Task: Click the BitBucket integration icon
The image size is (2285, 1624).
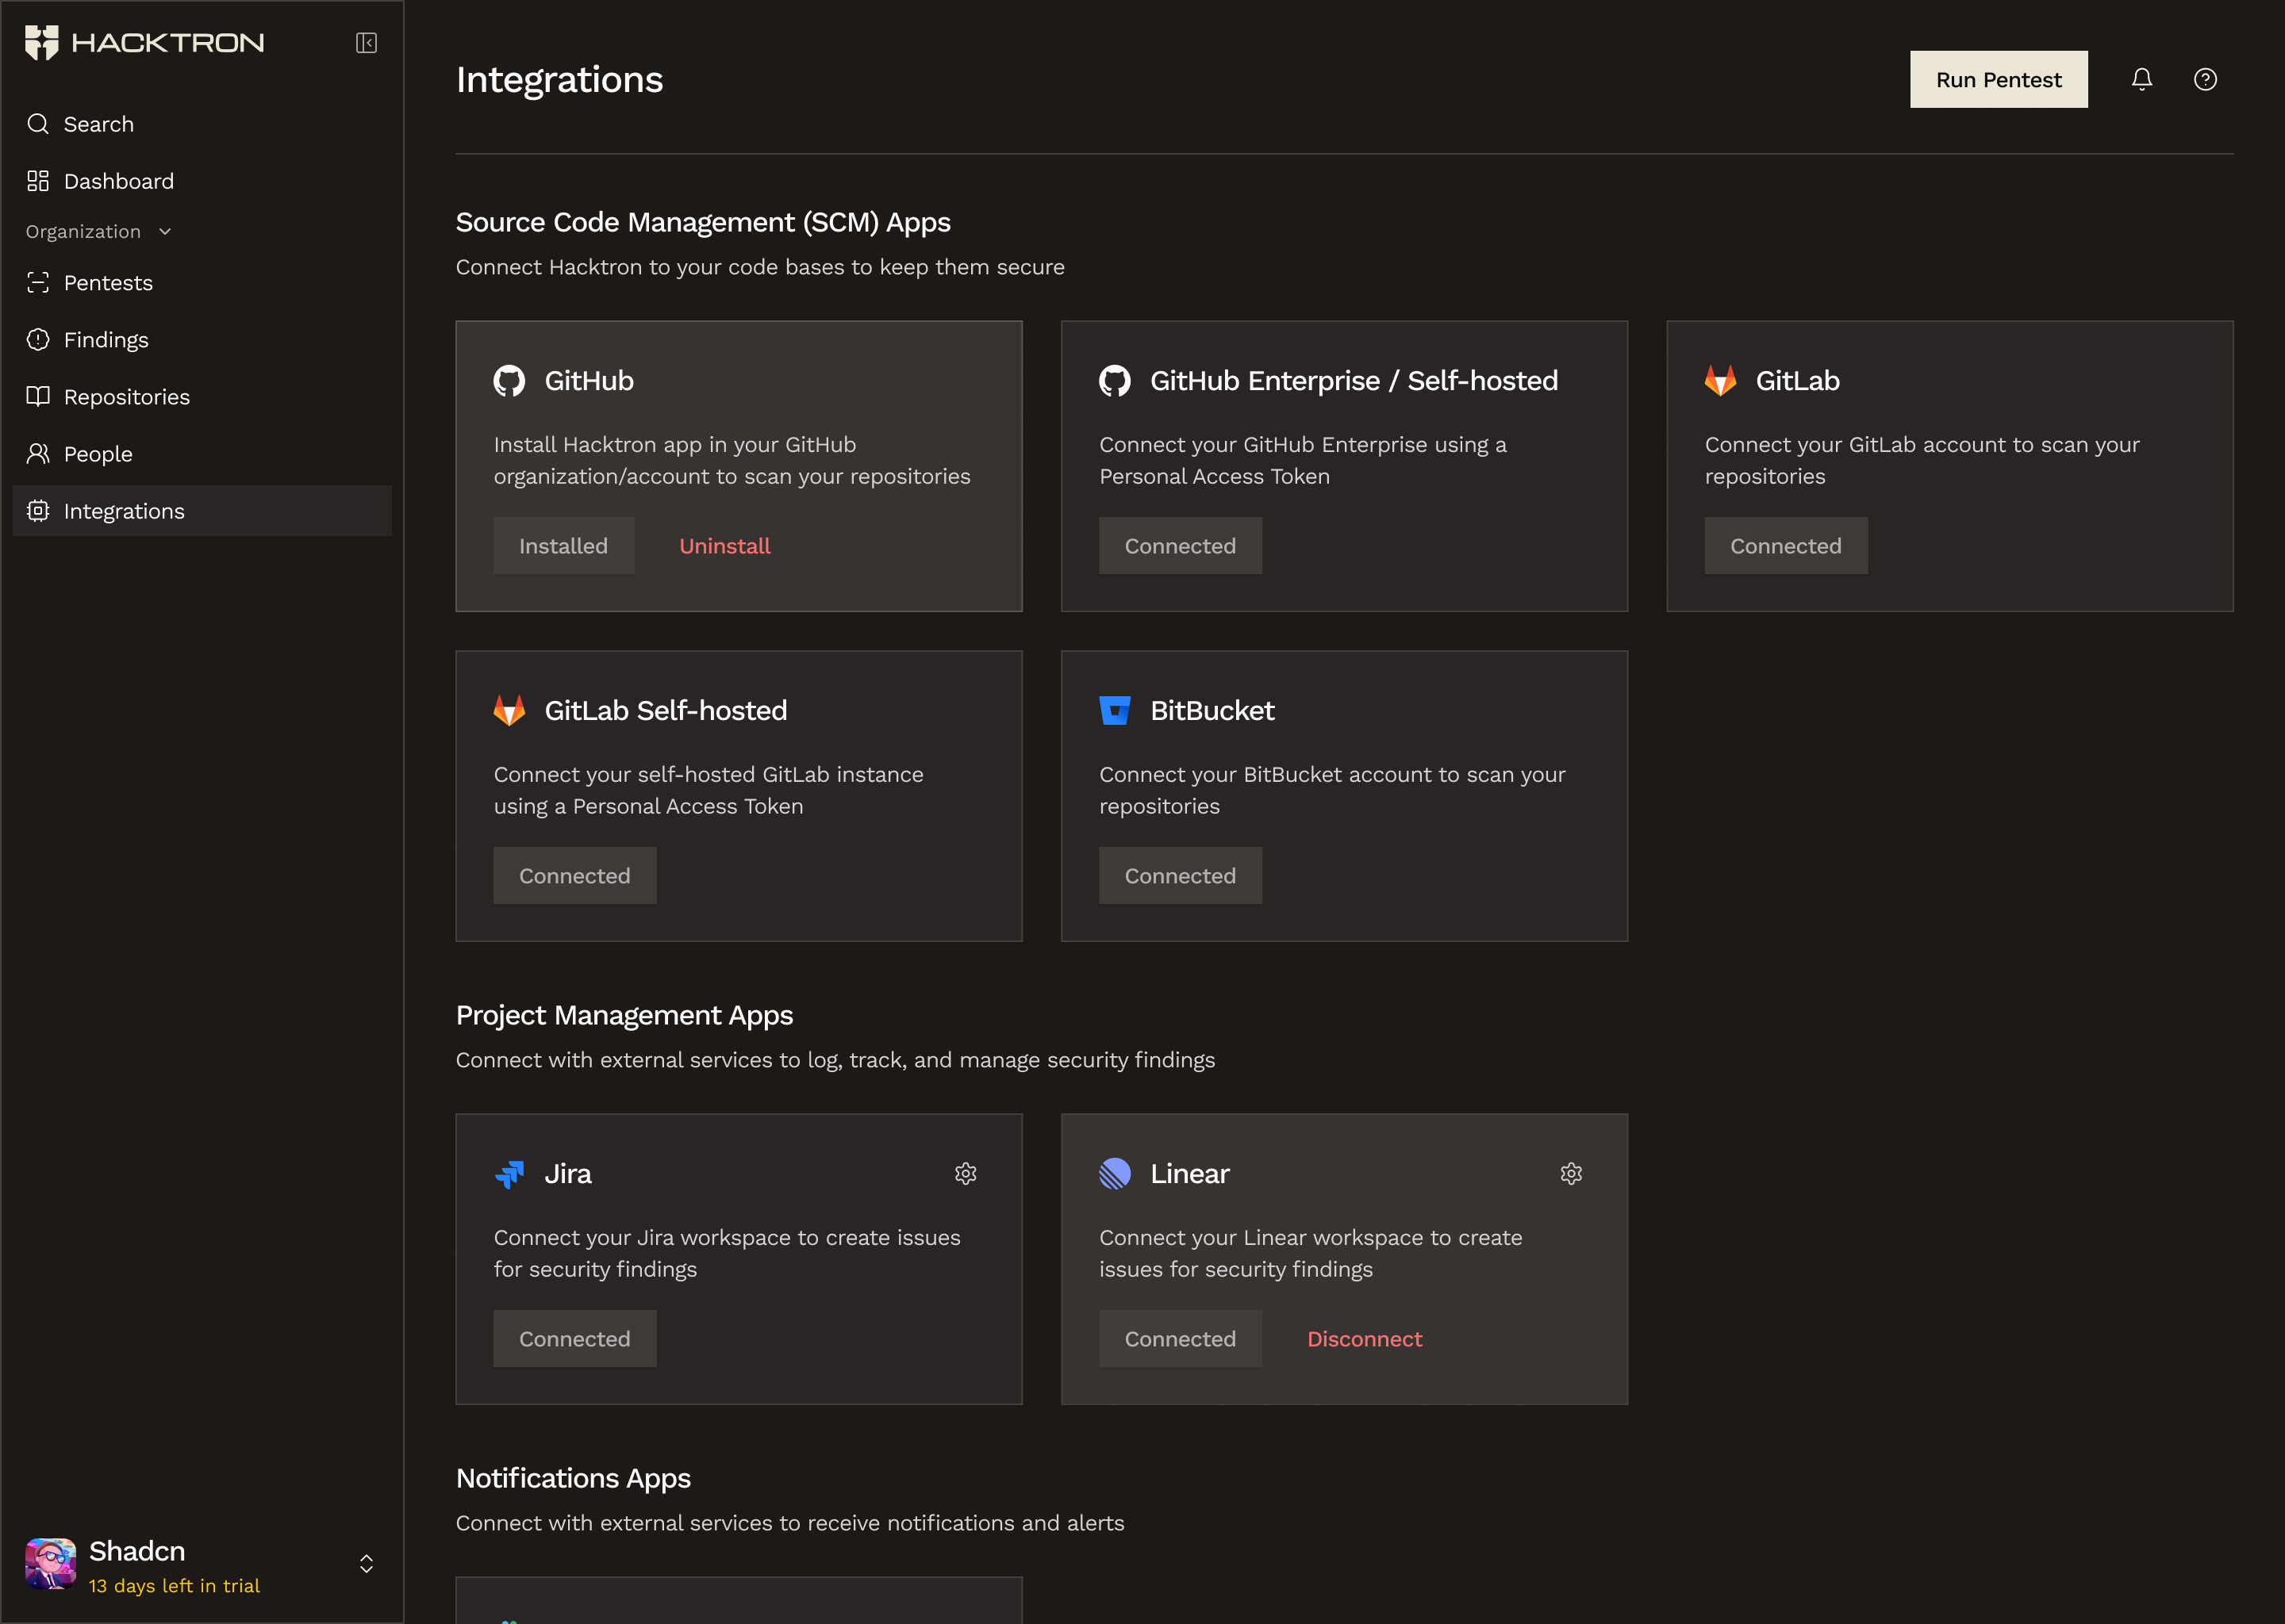Action: 1115,710
